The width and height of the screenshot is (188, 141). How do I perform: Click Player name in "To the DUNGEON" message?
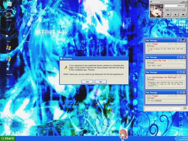coord(155,96)
